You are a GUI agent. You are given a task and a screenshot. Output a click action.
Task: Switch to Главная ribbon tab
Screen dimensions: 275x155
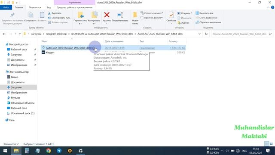pyautogui.click(x=19, y=7)
